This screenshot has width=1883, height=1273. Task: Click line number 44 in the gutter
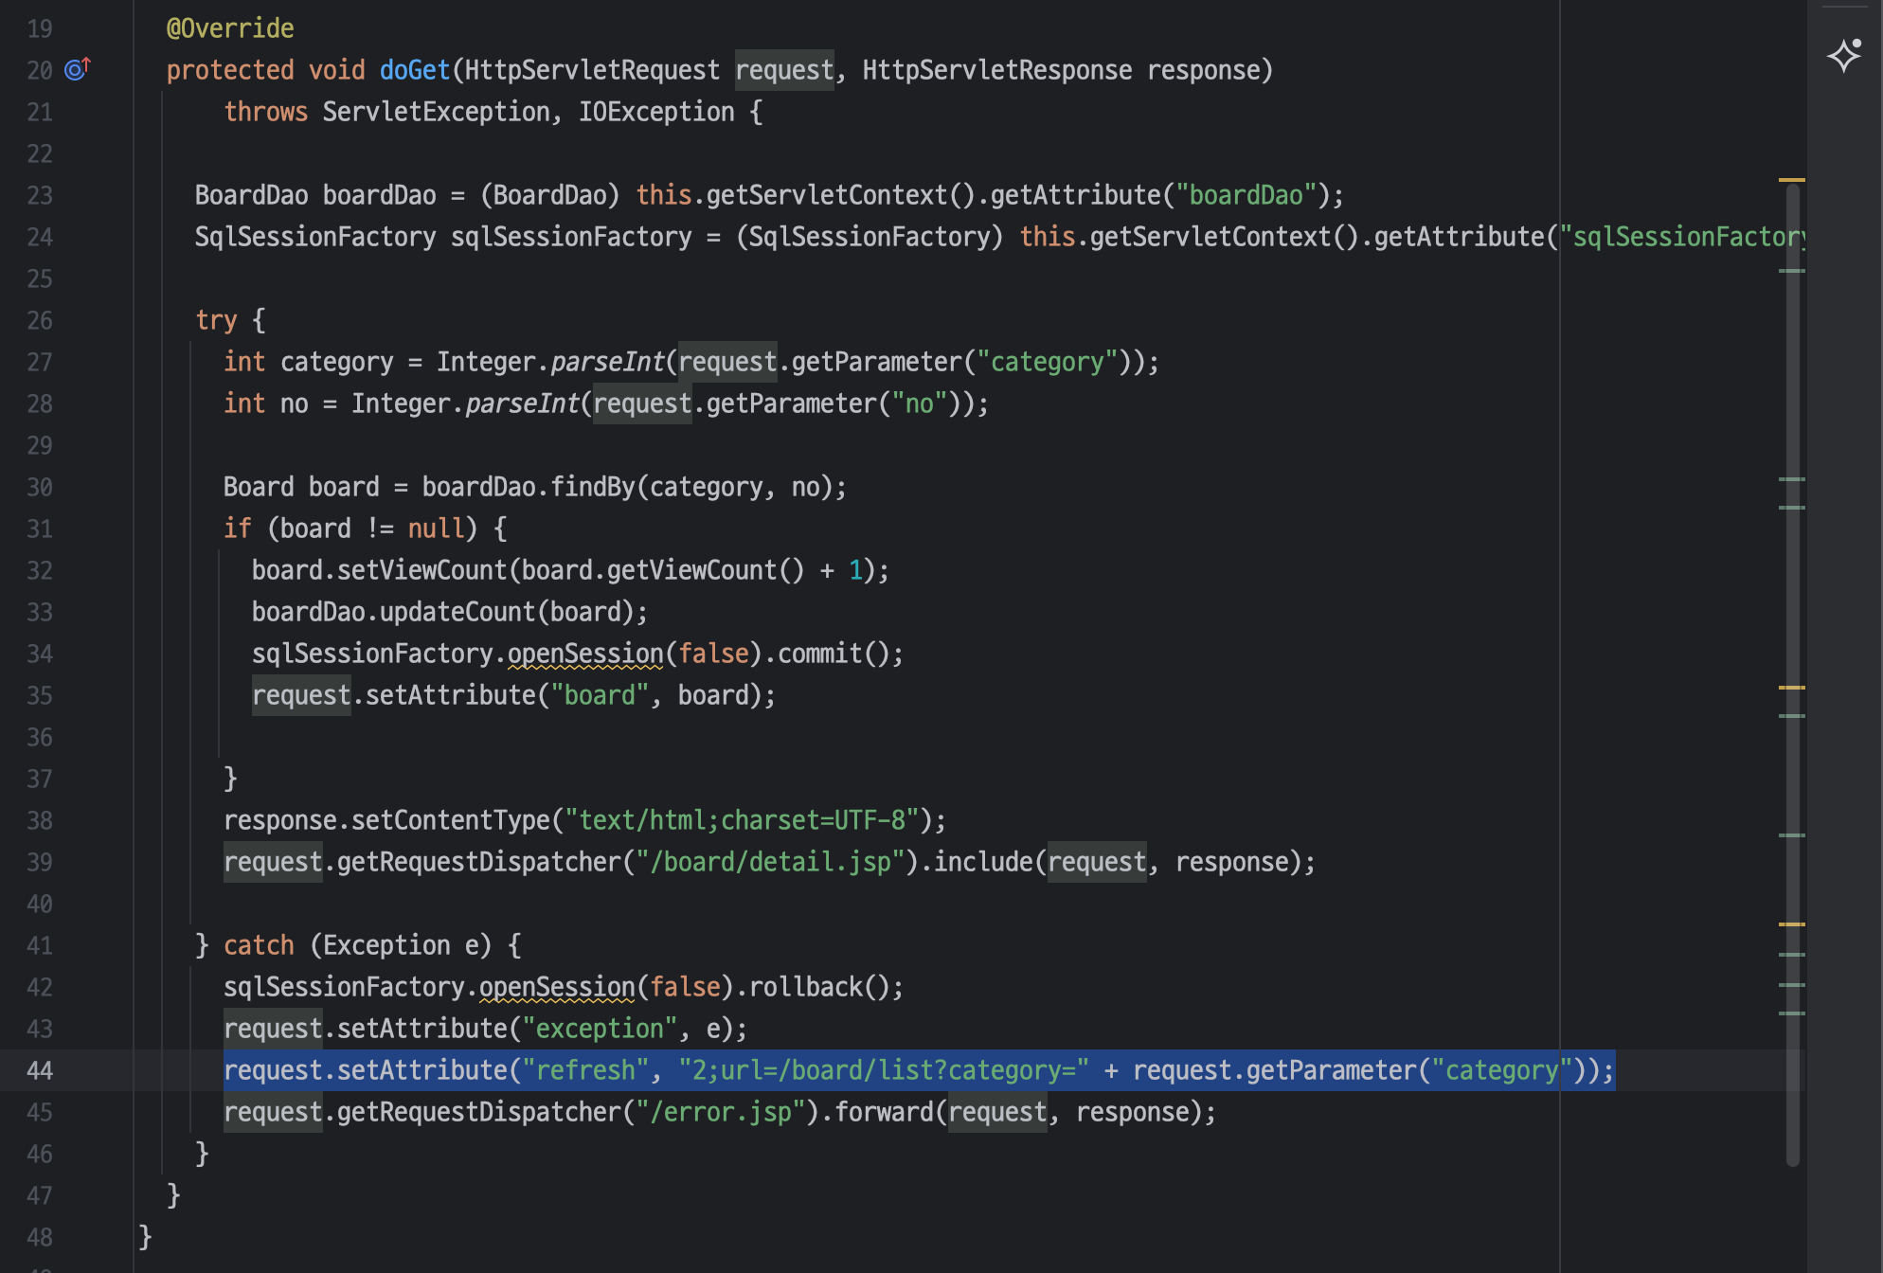40,1070
